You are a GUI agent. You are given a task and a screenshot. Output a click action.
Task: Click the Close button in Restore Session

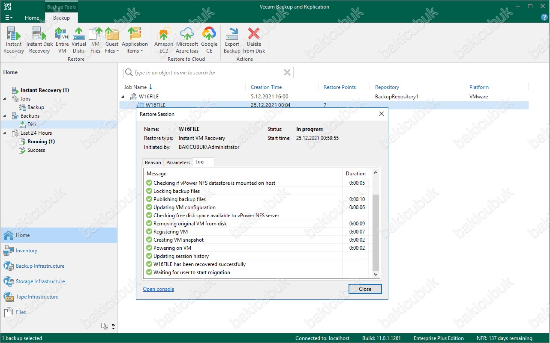point(365,289)
